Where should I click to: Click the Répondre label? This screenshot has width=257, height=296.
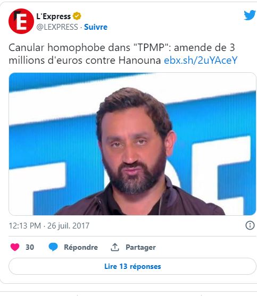tap(81, 247)
